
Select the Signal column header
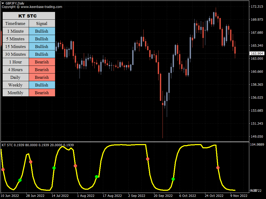[x=42, y=23]
